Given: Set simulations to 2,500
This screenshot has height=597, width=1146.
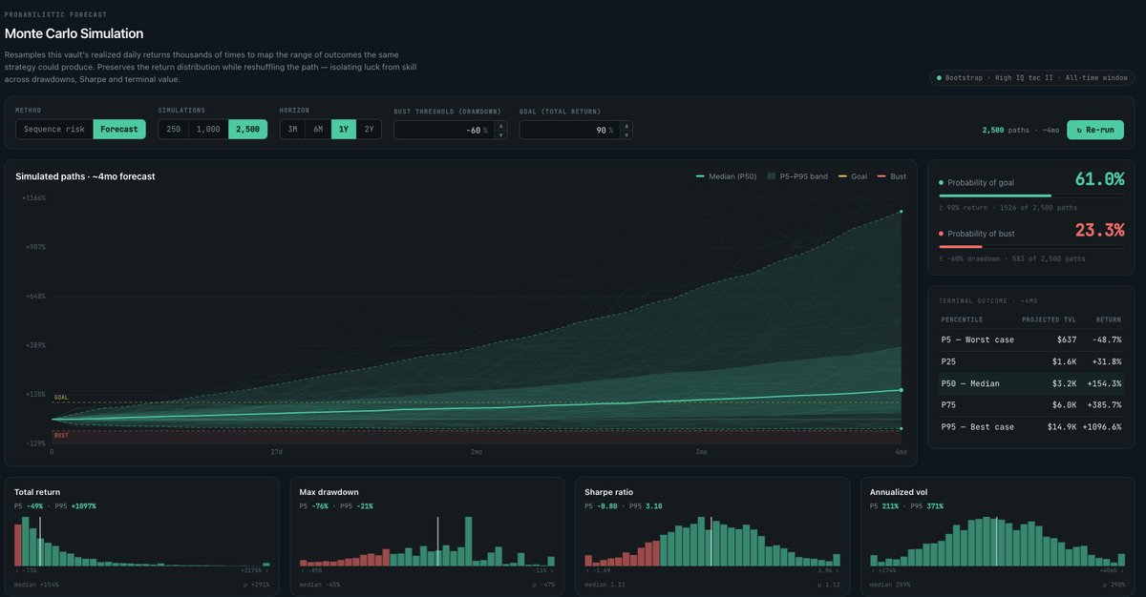Looking at the screenshot, I should coord(247,129).
